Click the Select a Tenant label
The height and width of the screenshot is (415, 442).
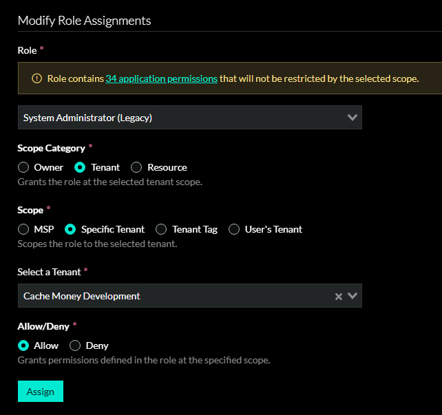[x=49, y=272]
